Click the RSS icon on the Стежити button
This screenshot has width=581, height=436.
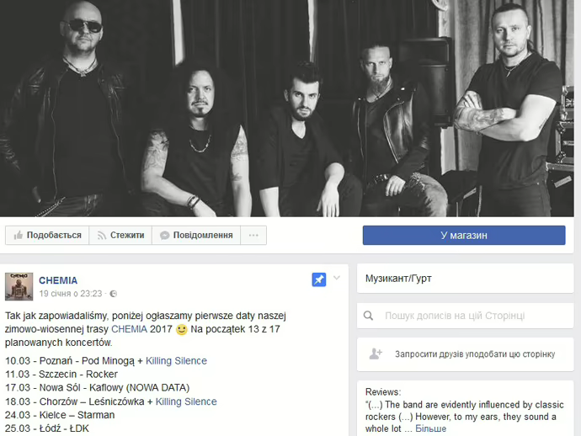[102, 236]
